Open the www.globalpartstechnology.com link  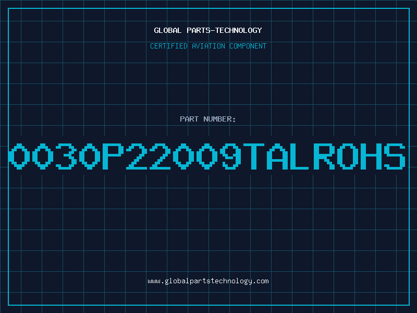pos(208,281)
